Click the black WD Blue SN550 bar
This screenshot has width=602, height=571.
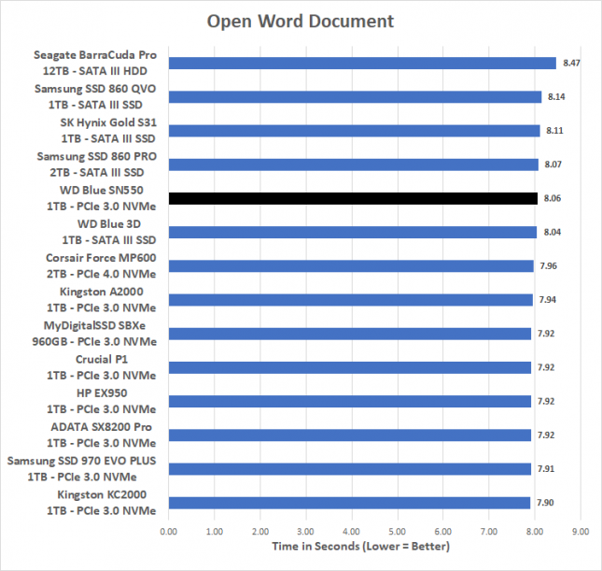coord(353,198)
